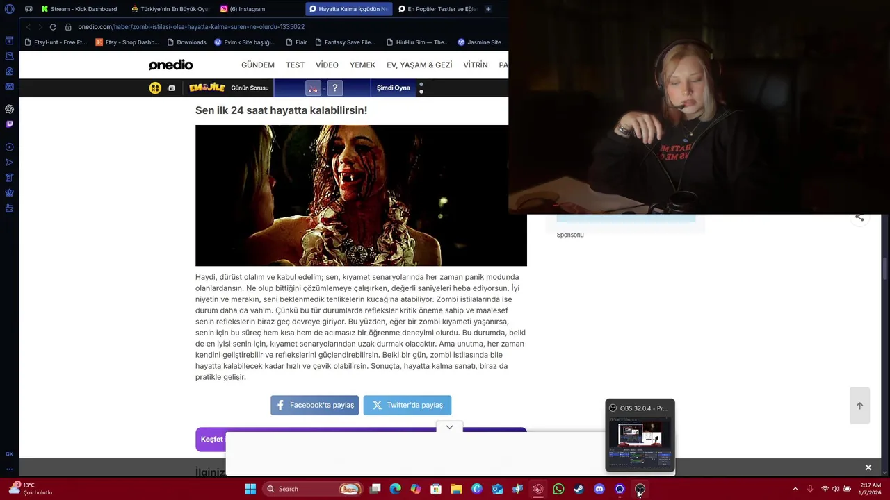Open HiuHiu Sim bookmark
890x500 pixels.
point(417,42)
